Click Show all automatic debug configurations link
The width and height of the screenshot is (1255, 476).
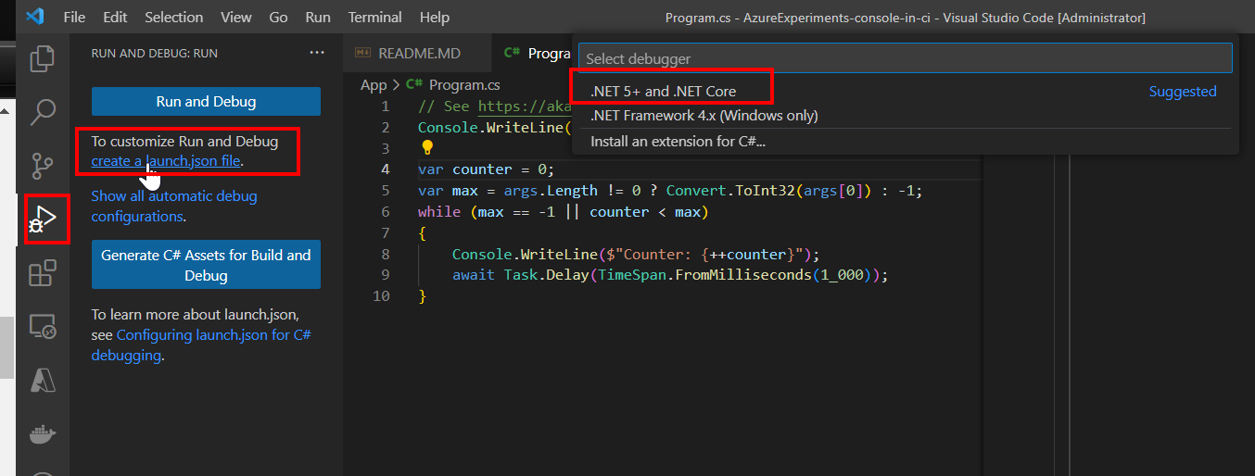pyautogui.click(x=174, y=207)
